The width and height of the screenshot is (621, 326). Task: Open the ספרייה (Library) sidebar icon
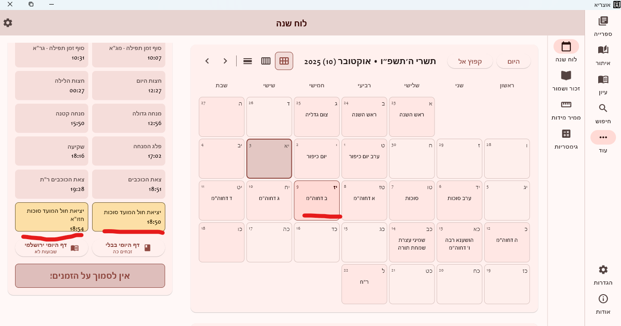coord(603,21)
